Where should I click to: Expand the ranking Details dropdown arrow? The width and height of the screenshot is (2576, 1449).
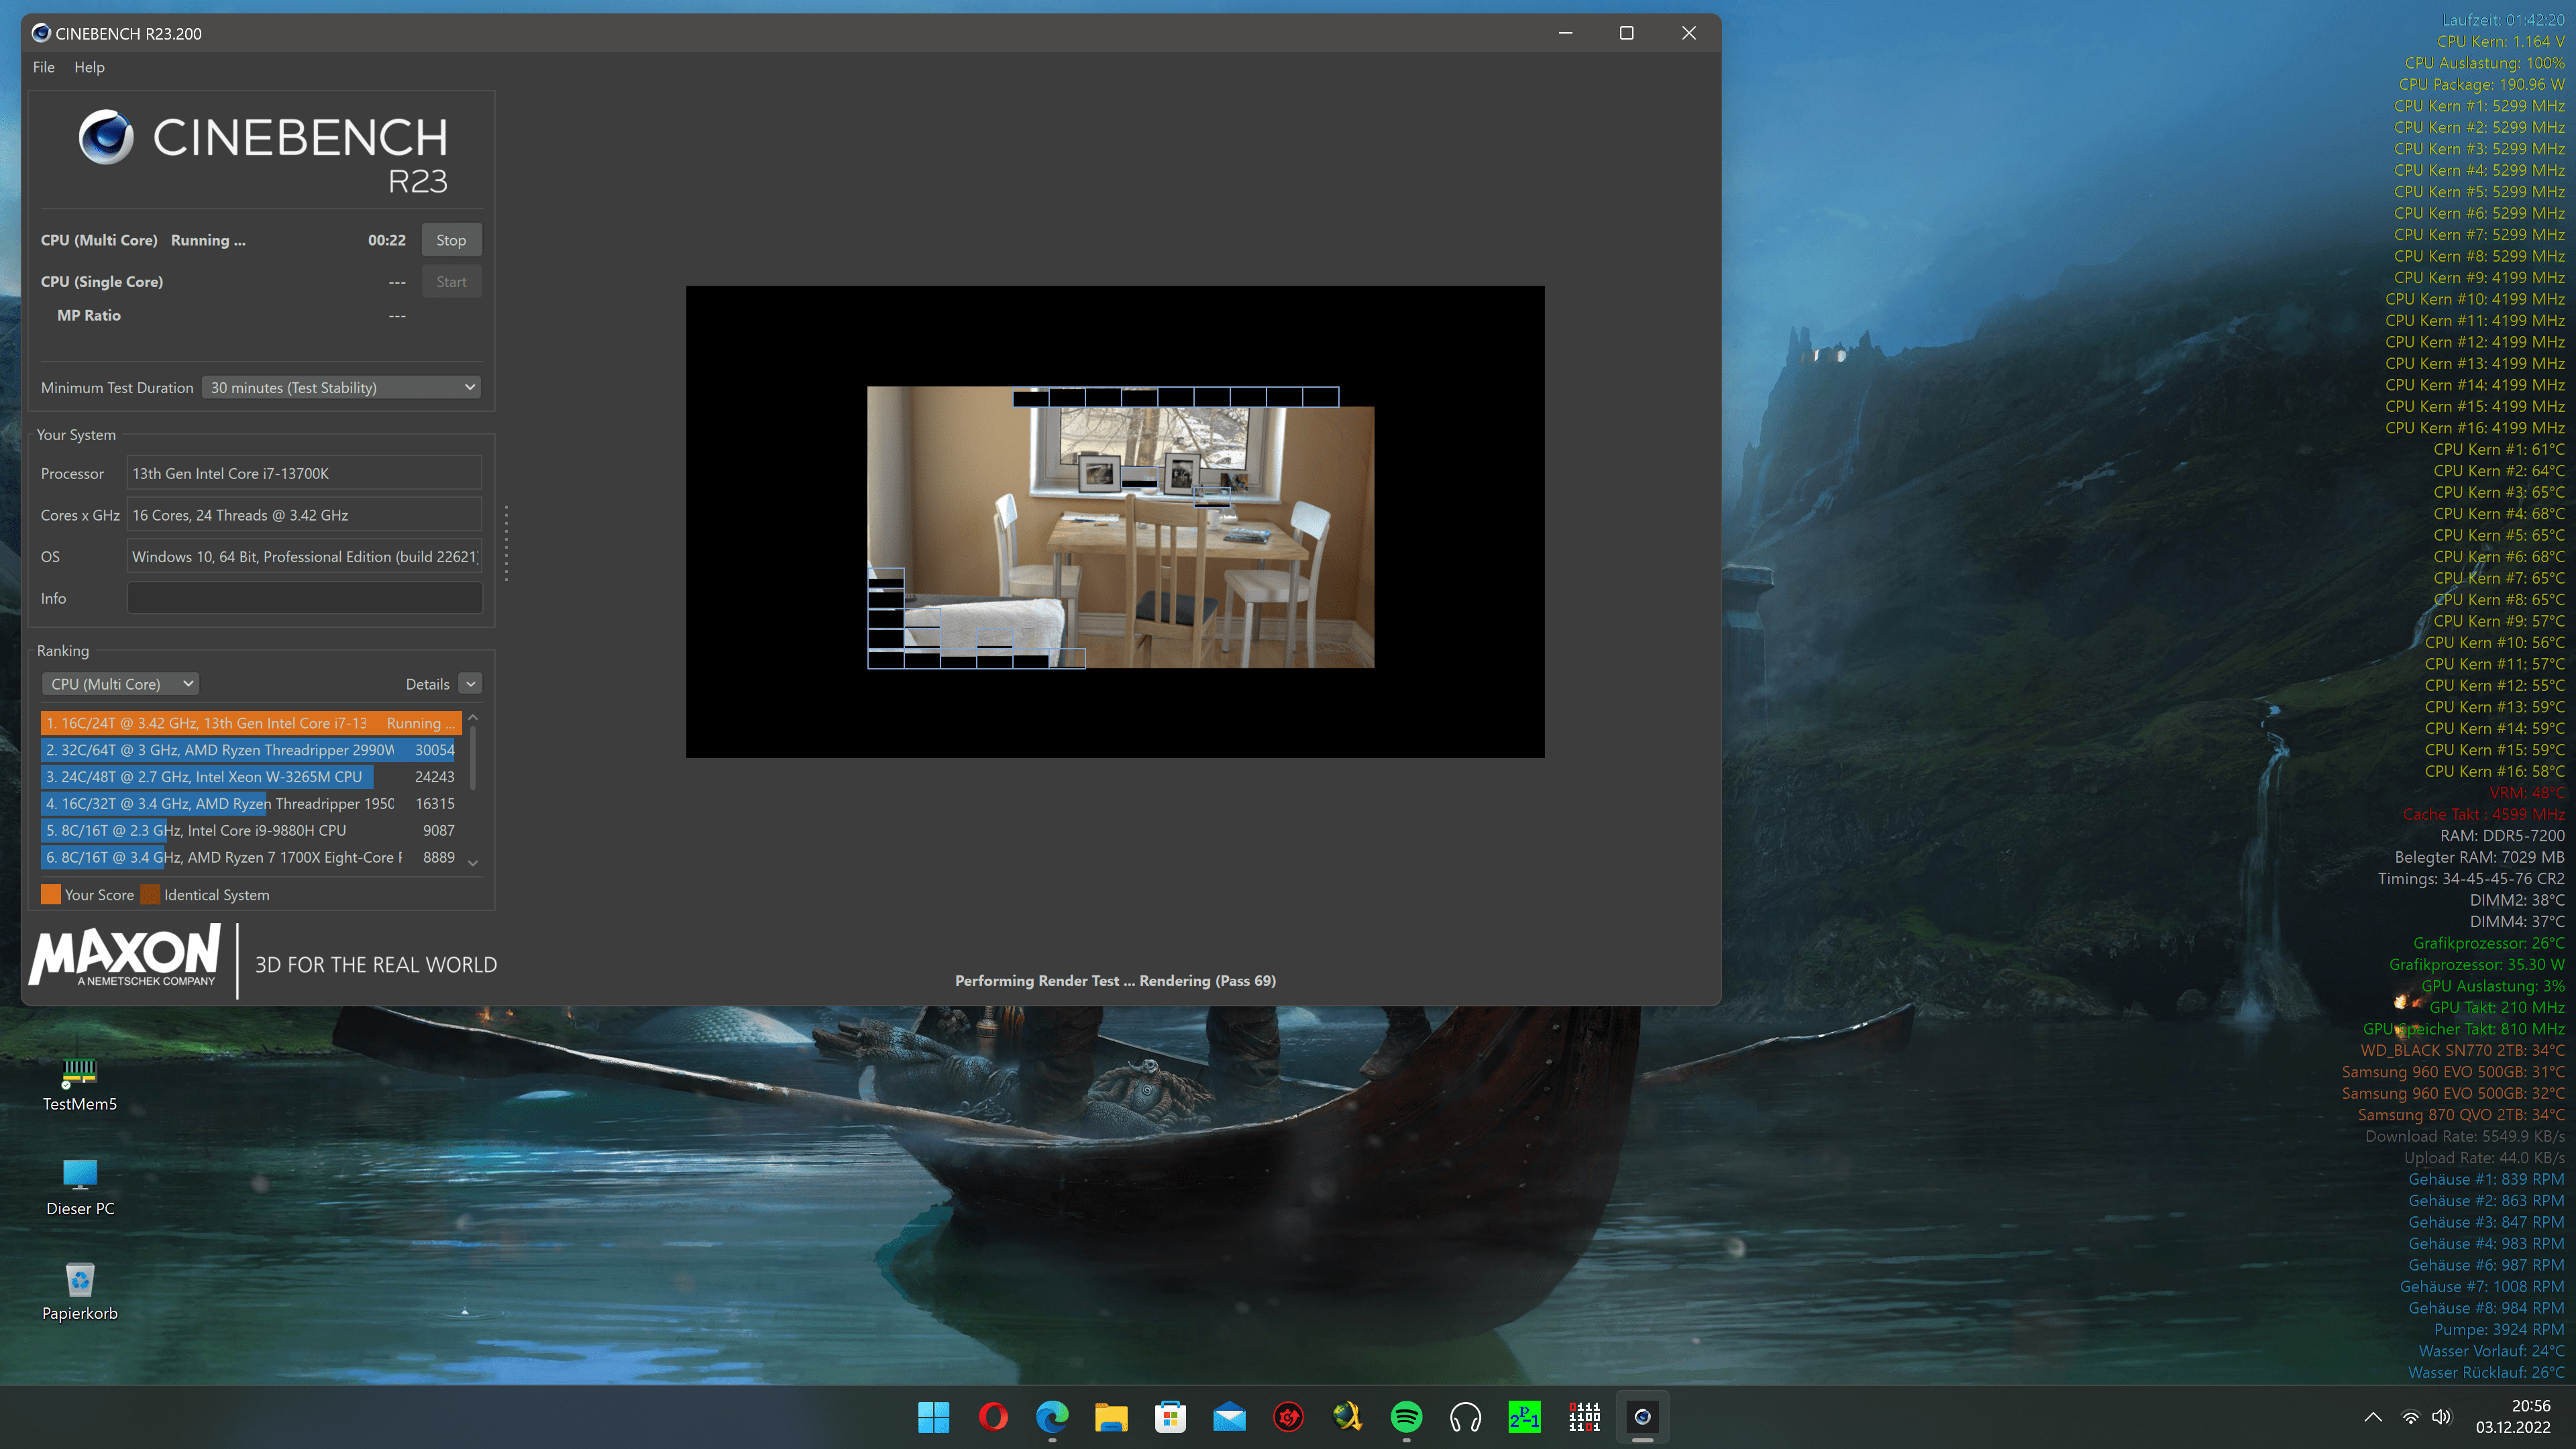pyautogui.click(x=470, y=684)
